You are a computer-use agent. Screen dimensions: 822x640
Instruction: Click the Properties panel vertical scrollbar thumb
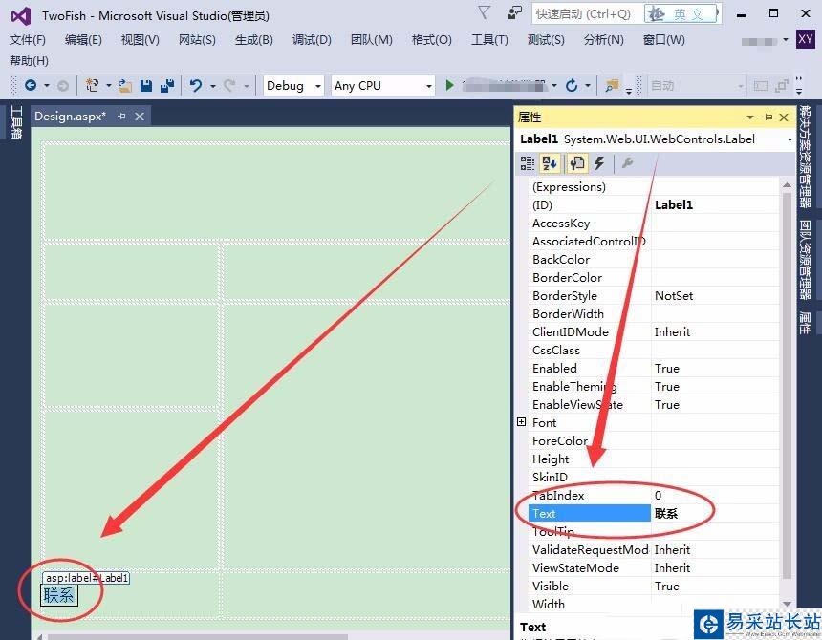click(787, 385)
